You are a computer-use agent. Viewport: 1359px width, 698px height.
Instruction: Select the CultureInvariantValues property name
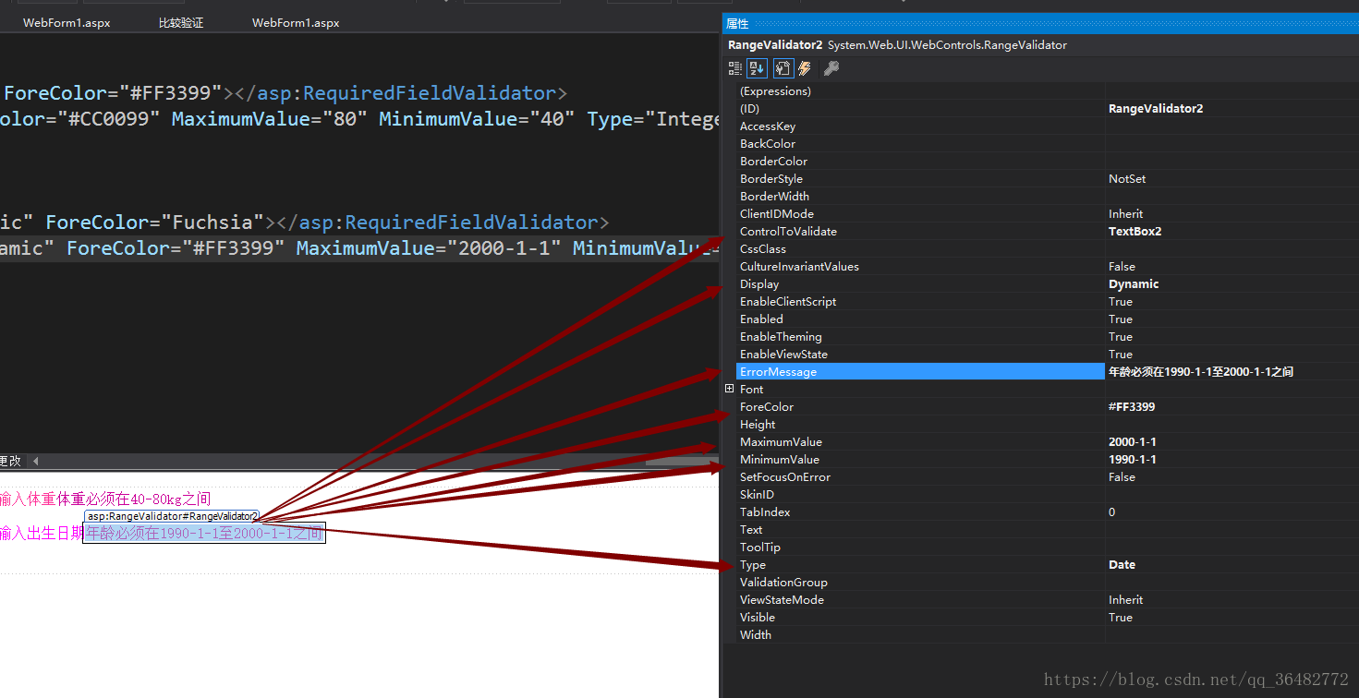pyautogui.click(x=799, y=267)
